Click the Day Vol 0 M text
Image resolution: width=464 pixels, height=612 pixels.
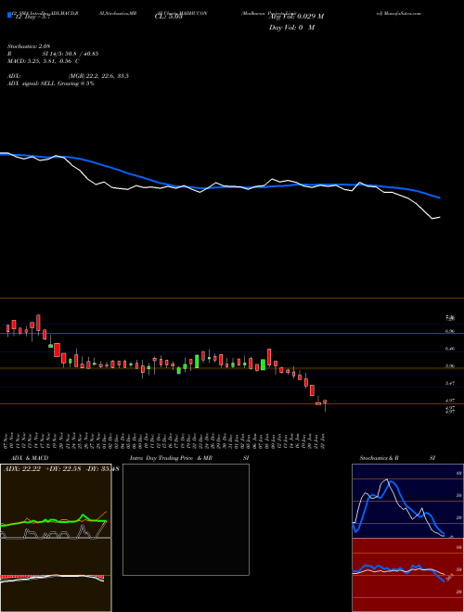click(291, 28)
